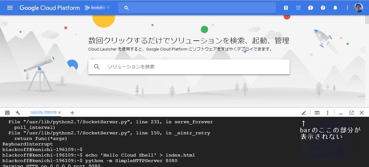
Task: Activate Cloud Shell icon in header
Action: [x=298, y=8]
